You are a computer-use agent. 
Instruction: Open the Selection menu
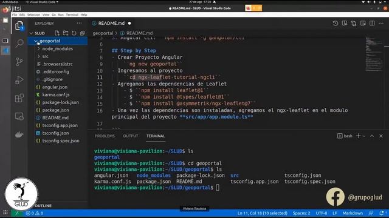(x=33, y=15)
